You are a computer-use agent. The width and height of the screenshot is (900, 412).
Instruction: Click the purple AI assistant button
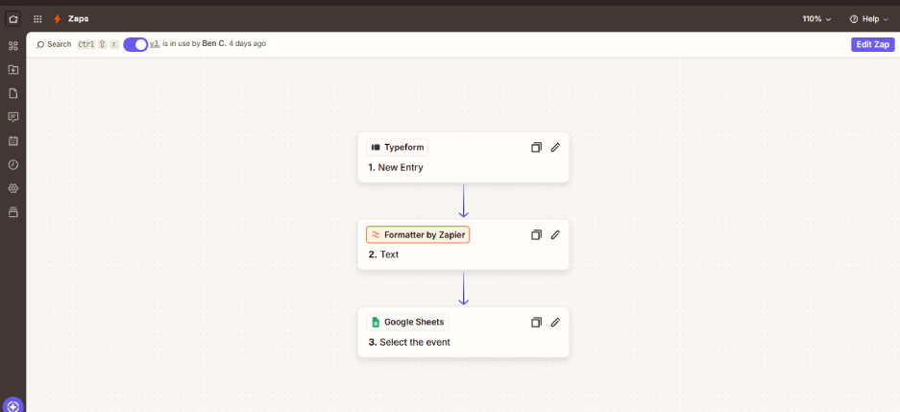click(x=12, y=406)
